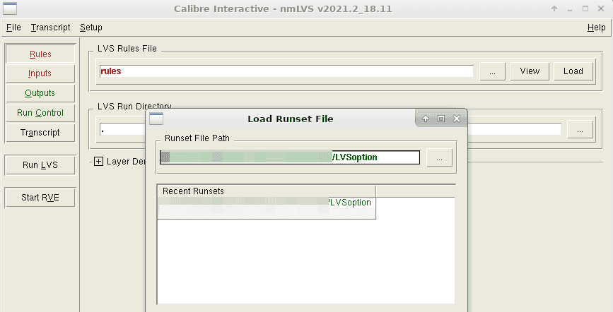Open the Transcript menu

[x=50, y=28]
